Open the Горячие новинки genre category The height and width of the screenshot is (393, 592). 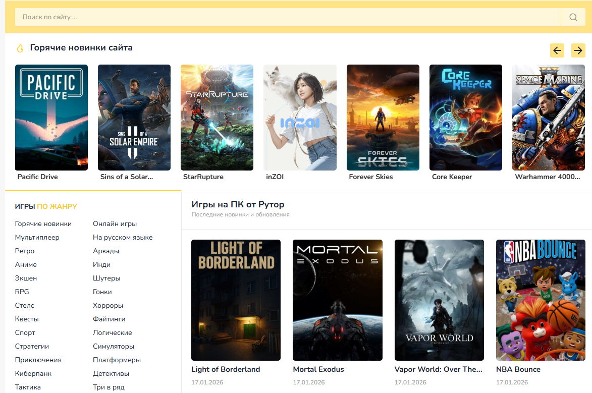(43, 224)
